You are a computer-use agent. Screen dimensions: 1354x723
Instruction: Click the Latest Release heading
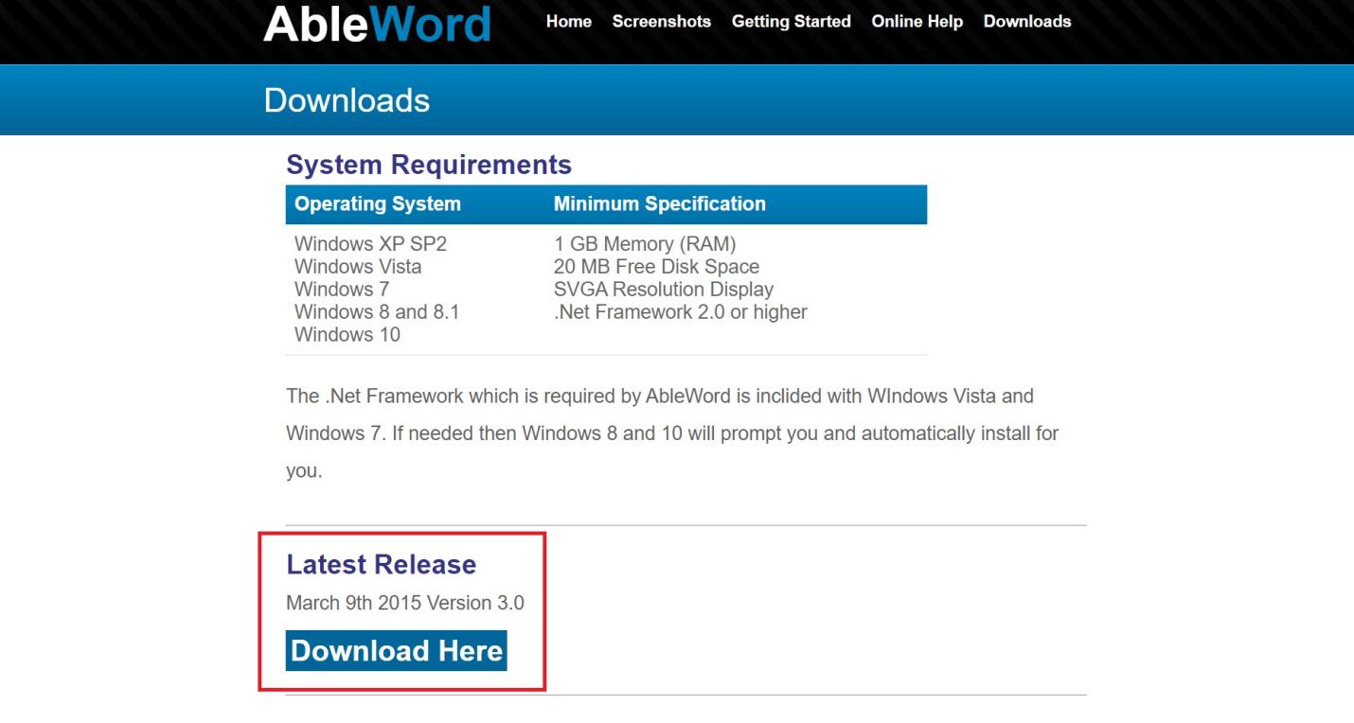pos(380,564)
